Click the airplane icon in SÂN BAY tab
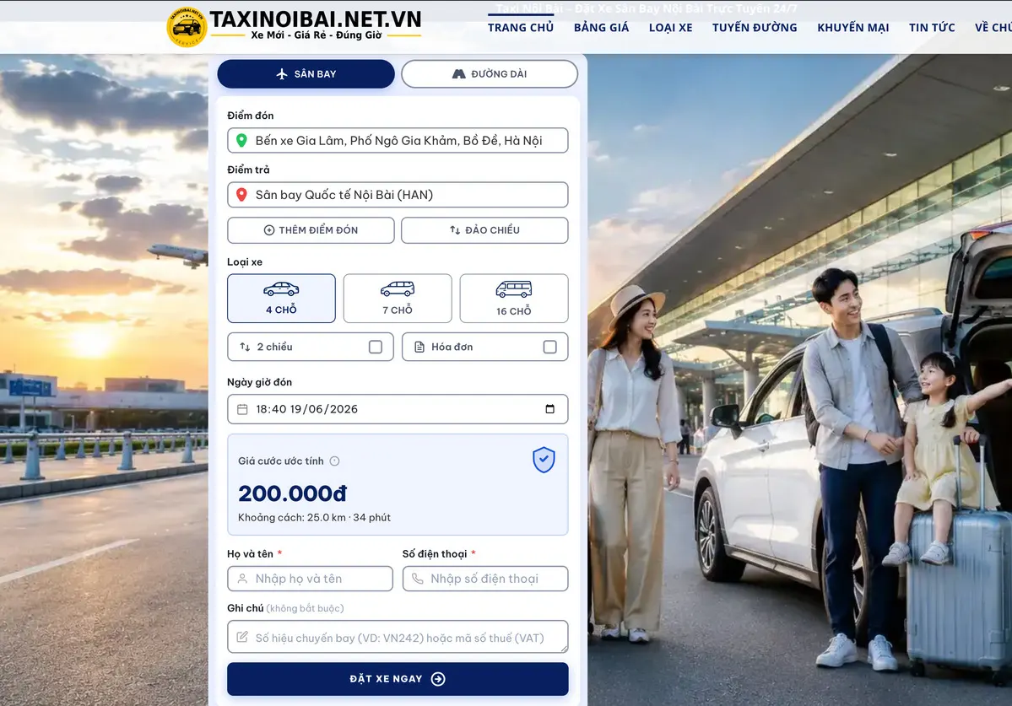Image resolution: width=1012 pixels, height=706 pixels. 281,74
